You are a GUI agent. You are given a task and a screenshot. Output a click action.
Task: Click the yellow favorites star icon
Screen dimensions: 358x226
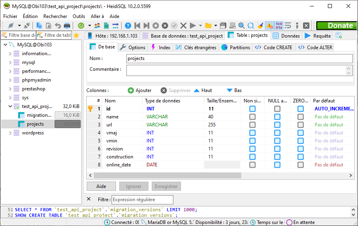(x=76, y=36)
